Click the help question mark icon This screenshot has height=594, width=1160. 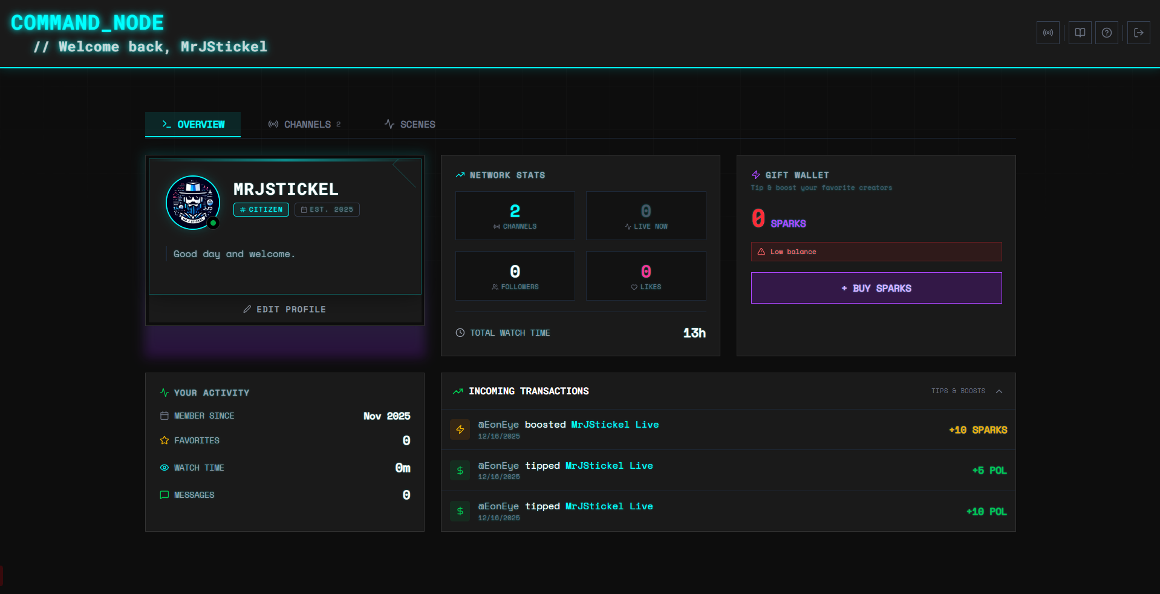pos(1106,33)
